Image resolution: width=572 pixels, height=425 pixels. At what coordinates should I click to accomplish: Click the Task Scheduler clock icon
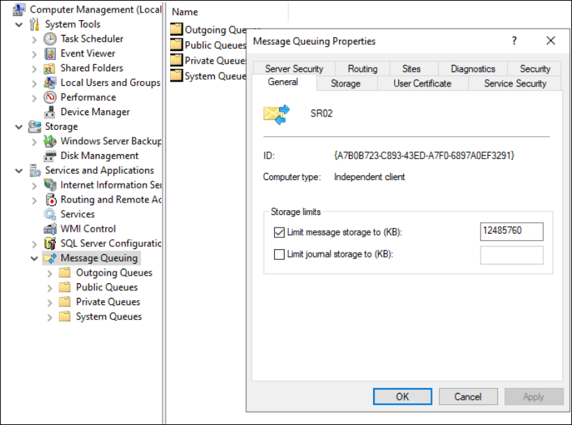[50, 39]
